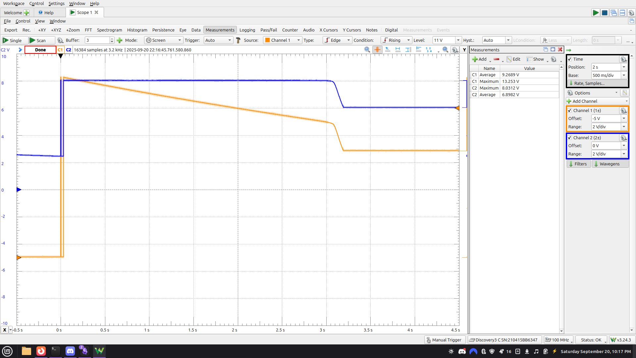Open Channel 1 gear settings
The image size is (636, 358).
pos(624,110)
